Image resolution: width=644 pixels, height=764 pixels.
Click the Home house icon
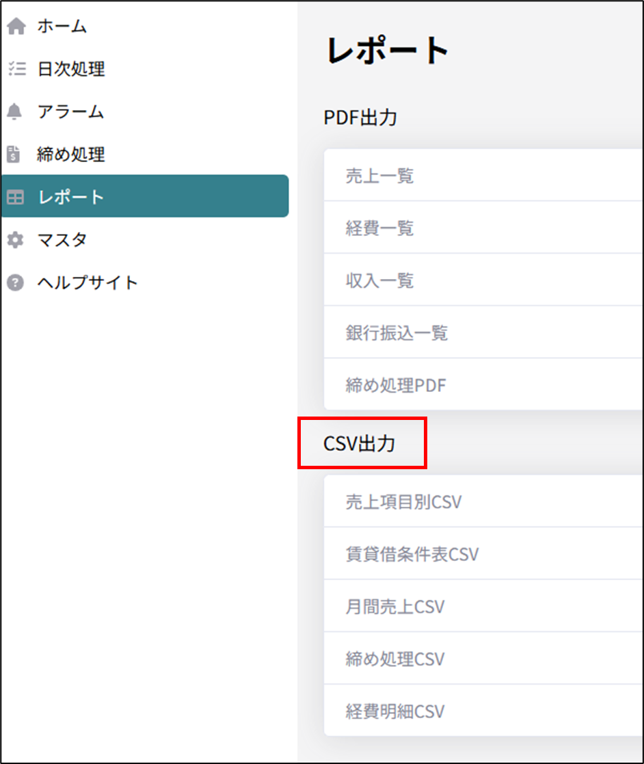pyautogui.click(x=16, y=27)
